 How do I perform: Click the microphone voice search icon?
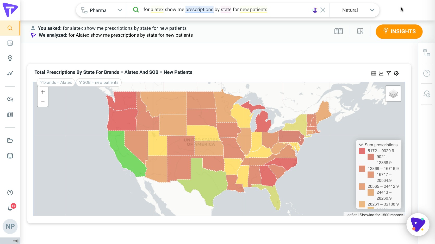click(315, 10)
